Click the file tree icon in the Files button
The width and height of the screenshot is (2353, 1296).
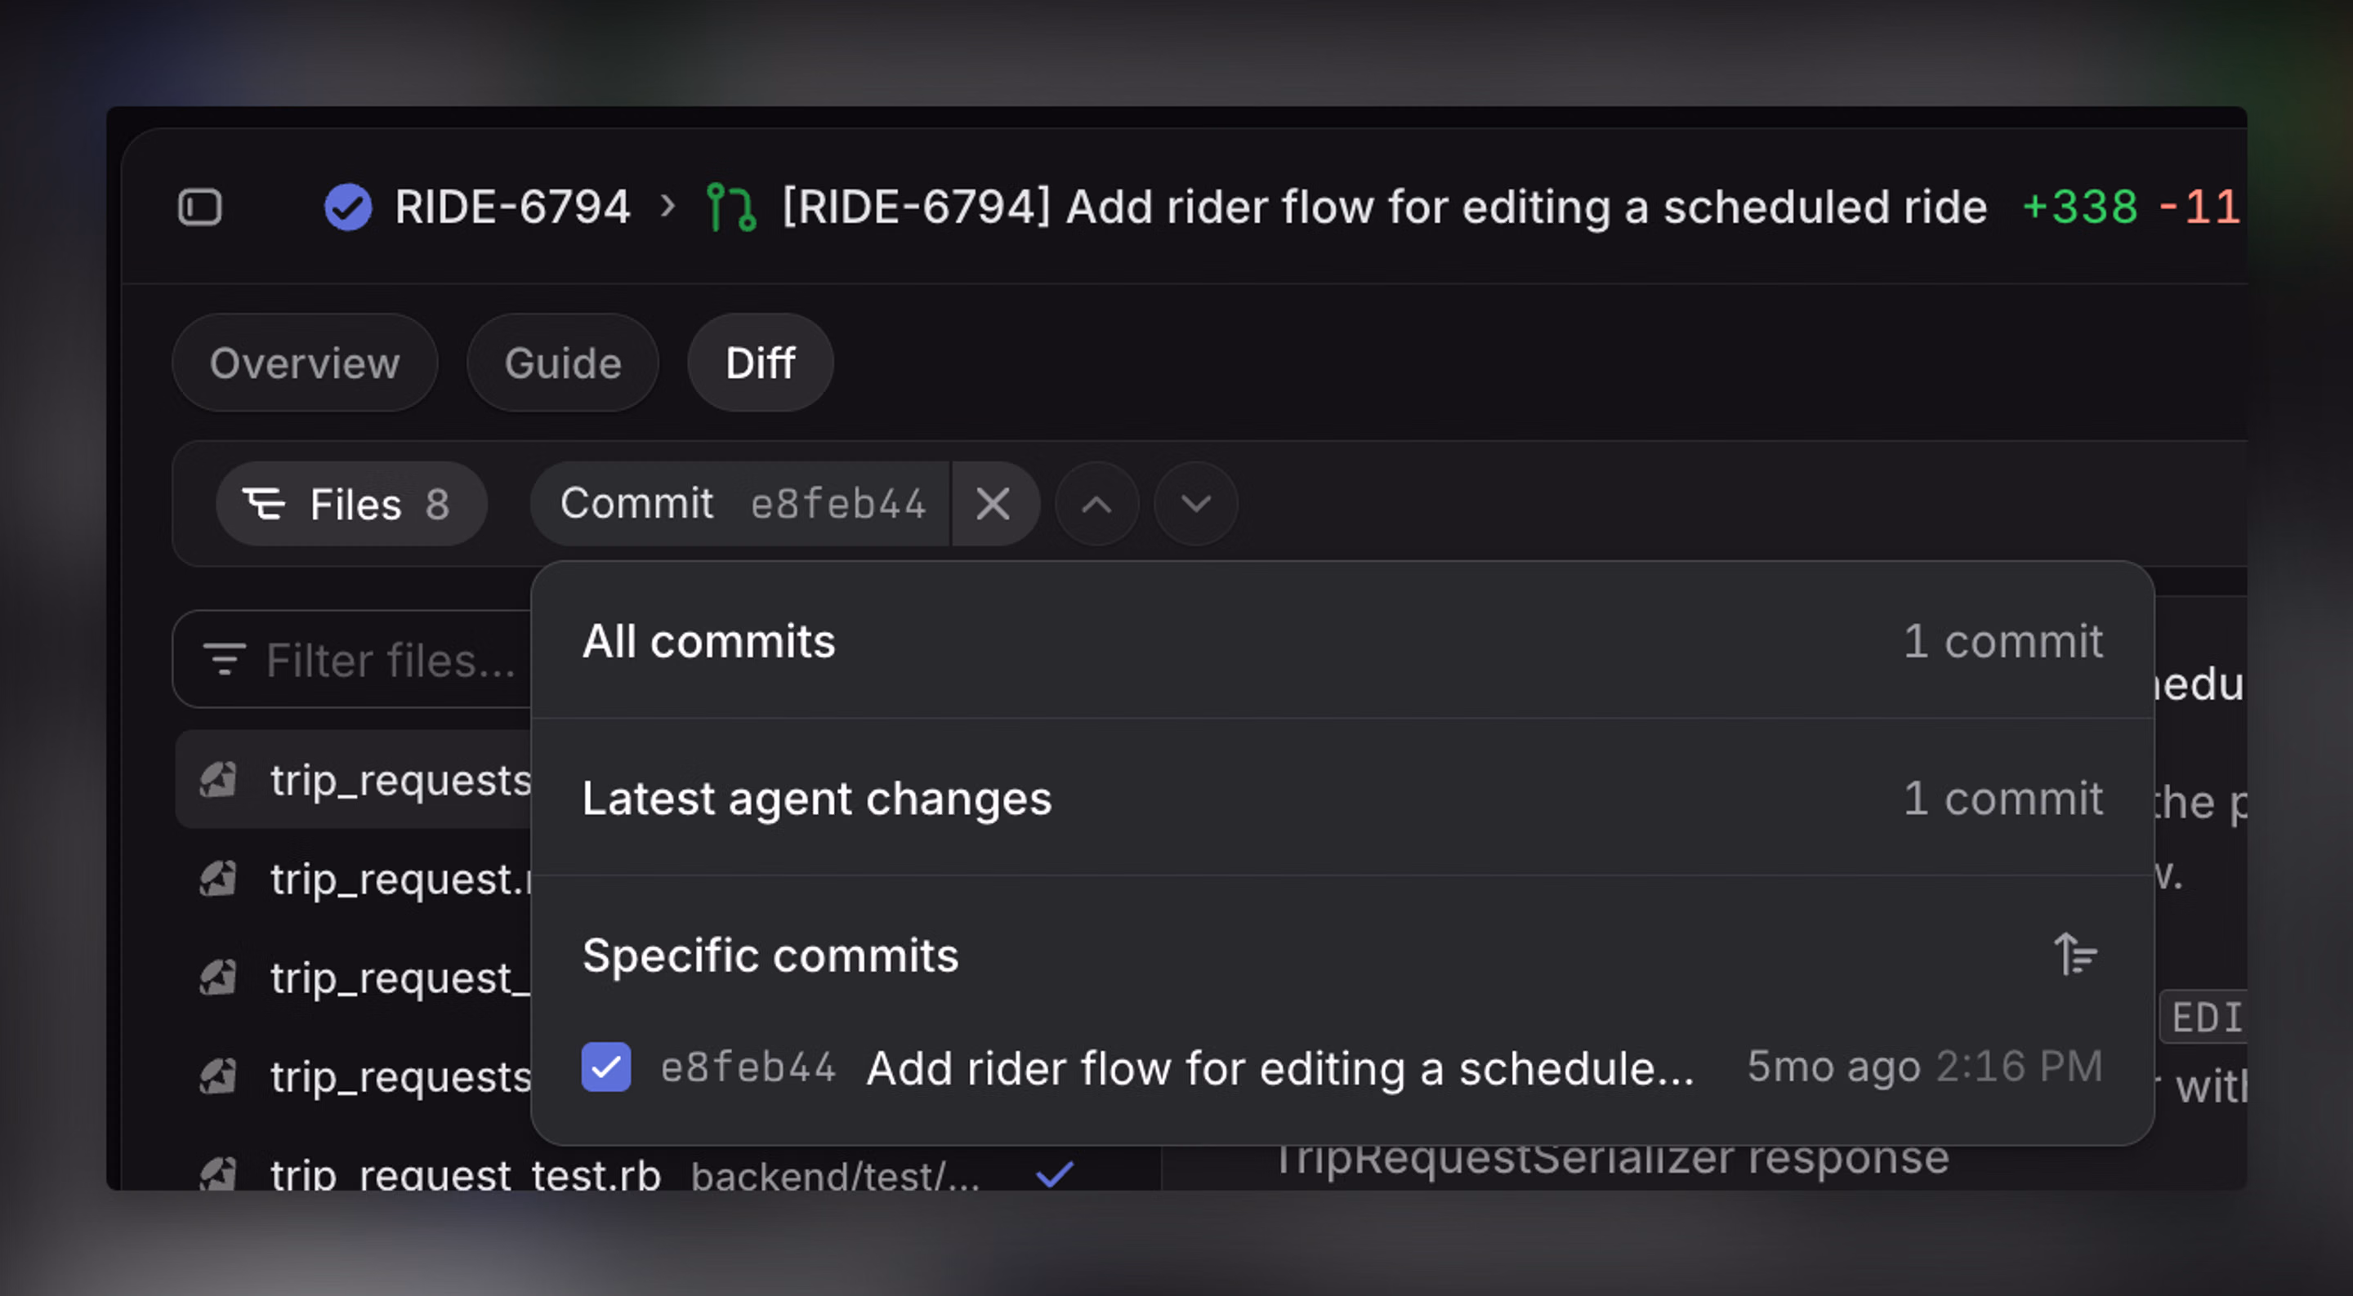click(264, 503)
